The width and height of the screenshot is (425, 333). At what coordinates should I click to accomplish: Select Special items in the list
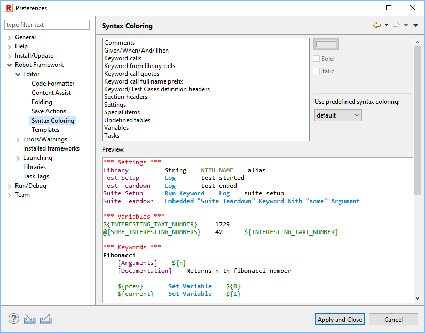(122, 112)
